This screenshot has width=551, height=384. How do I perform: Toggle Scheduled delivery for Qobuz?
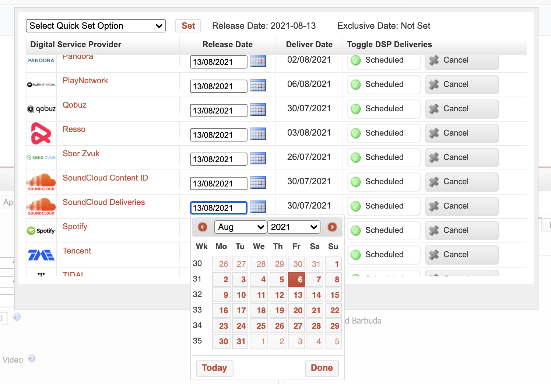[x=383, y=109]
